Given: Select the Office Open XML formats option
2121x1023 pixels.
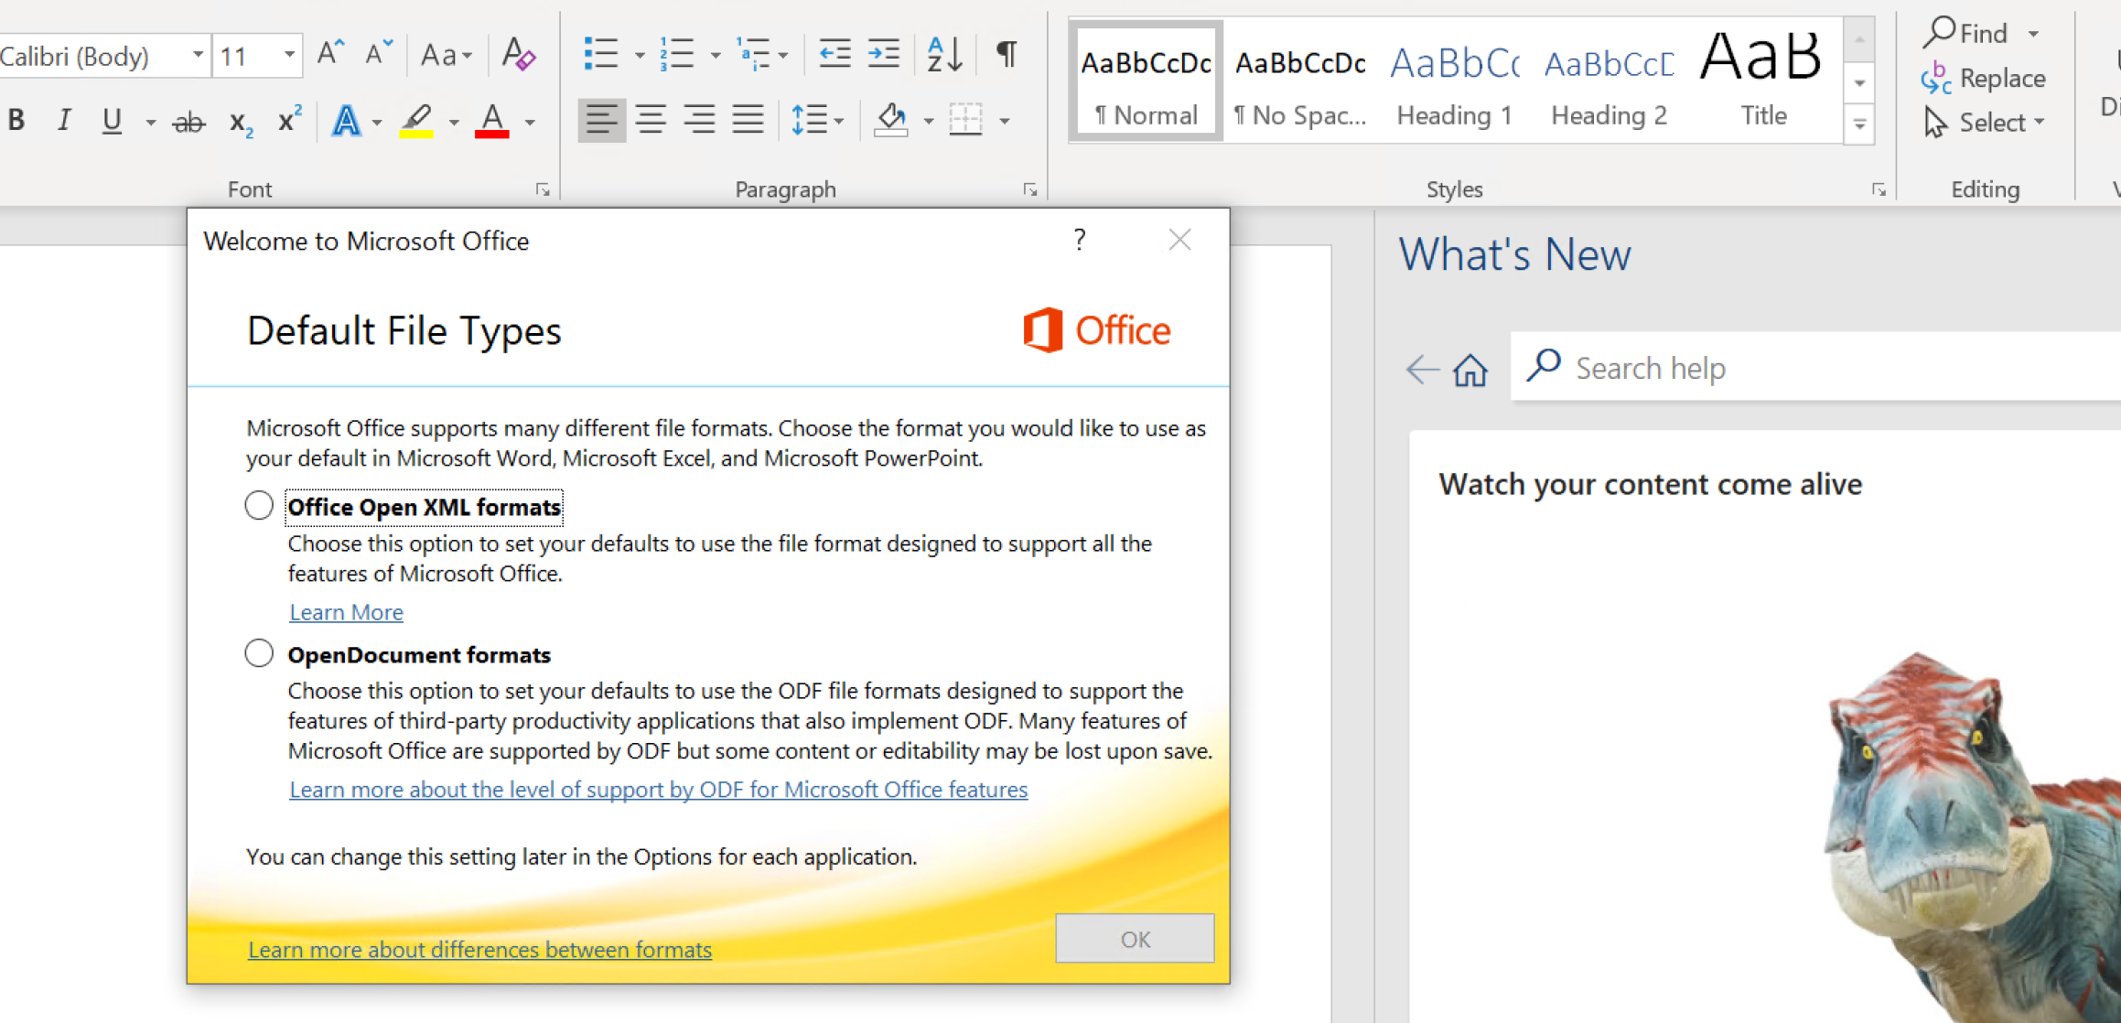Looking at the screenshot, I should (259, 504).
